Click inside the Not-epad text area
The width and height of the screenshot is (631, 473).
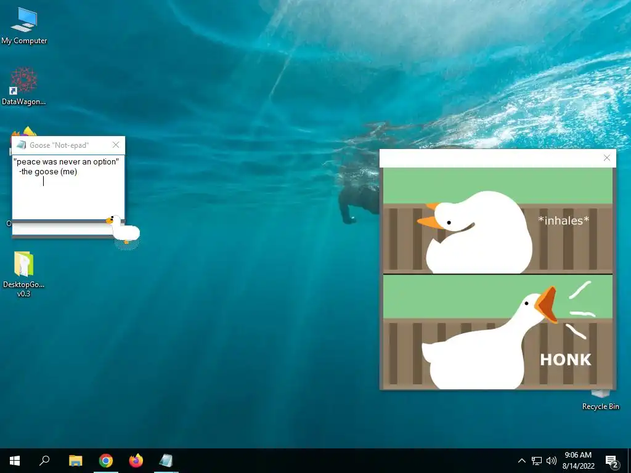click(68, 187)
